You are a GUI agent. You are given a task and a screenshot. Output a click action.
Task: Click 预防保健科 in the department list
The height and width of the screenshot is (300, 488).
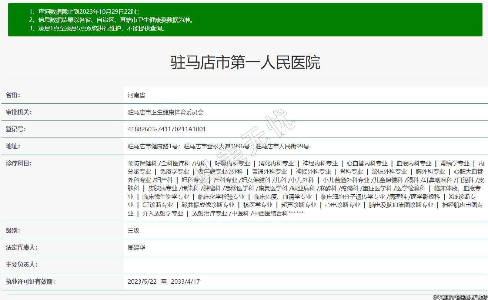tap(142, 164)
